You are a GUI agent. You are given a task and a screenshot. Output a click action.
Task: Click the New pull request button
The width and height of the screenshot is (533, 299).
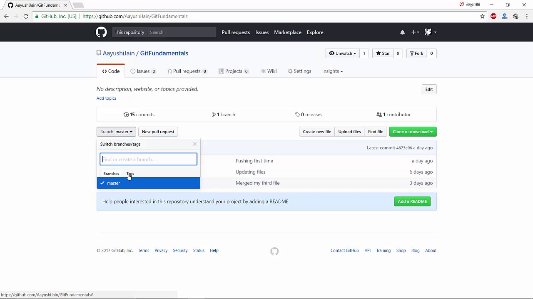158,132
